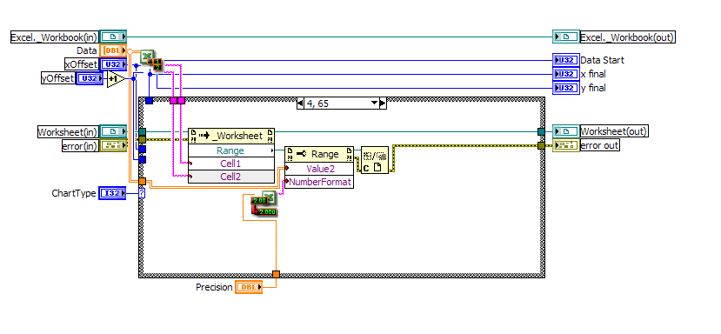The width and height of the screenshot is (721, 334).
Task: Select the Precision DBL terminal
Action: point(249,288)
